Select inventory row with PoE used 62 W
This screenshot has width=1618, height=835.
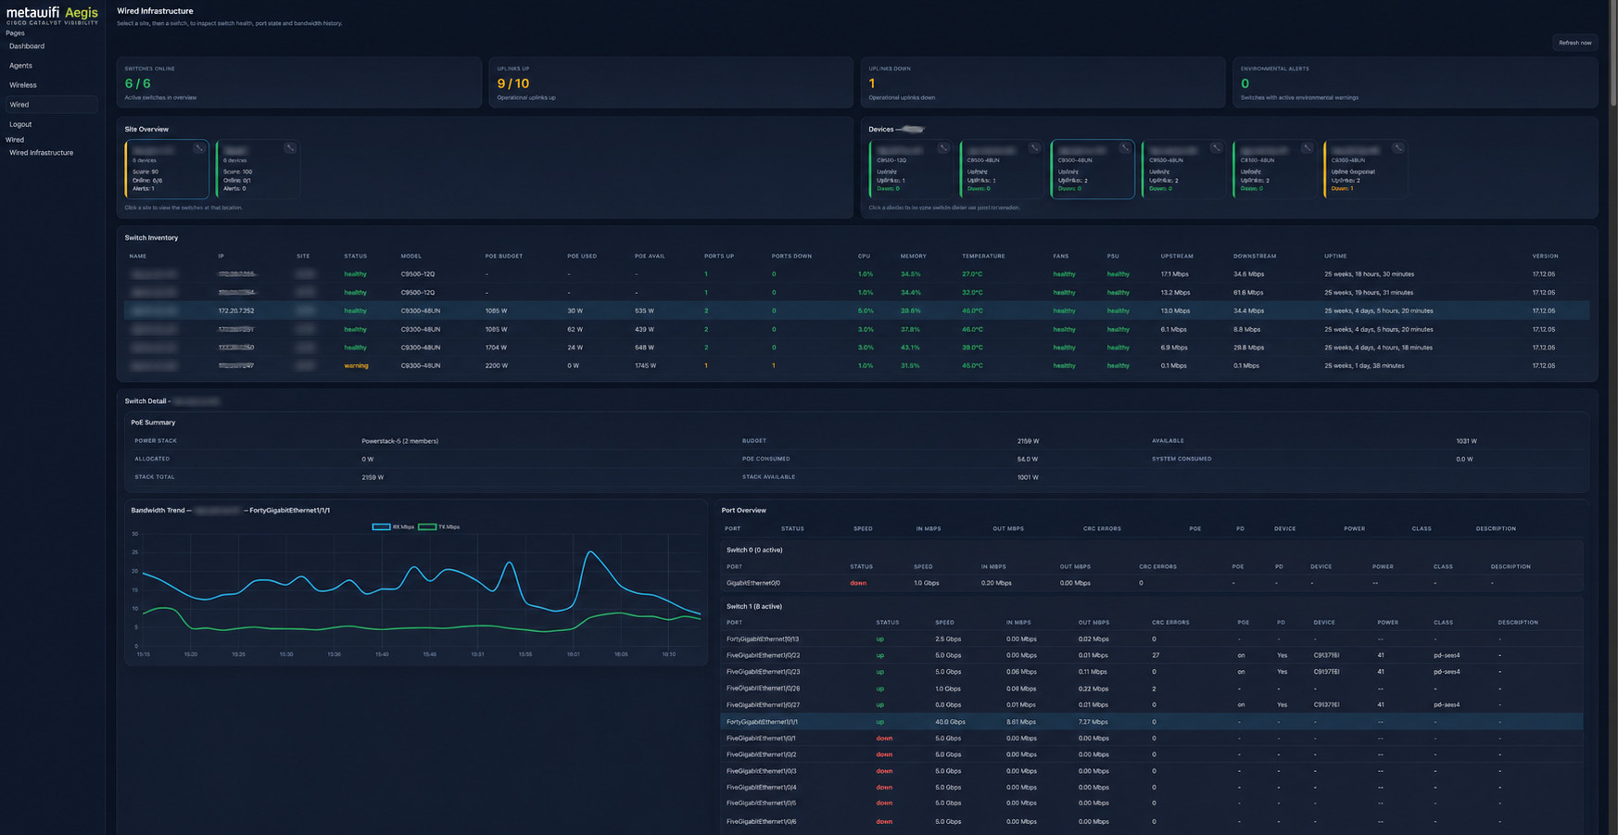point(857,329)
